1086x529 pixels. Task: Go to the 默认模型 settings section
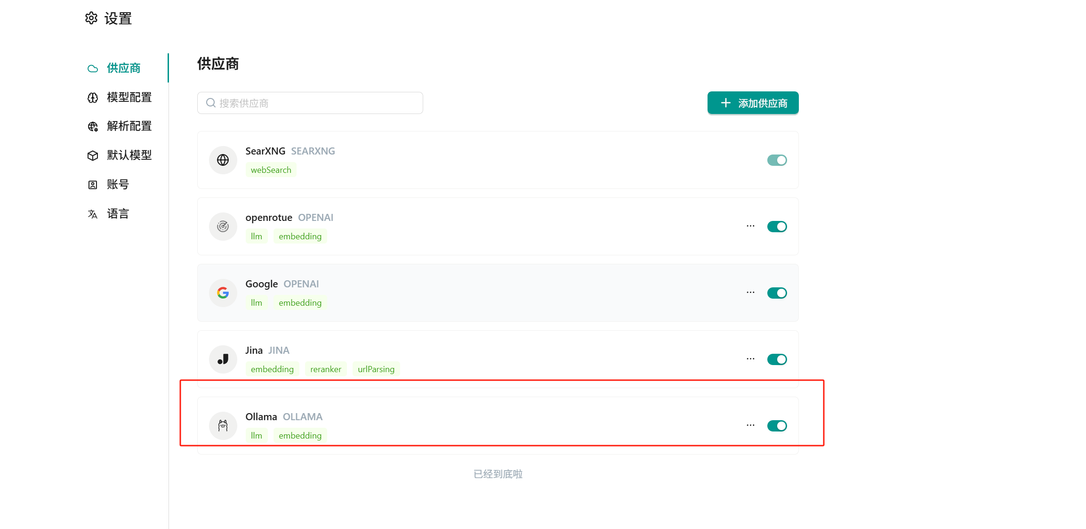[129, 155]
